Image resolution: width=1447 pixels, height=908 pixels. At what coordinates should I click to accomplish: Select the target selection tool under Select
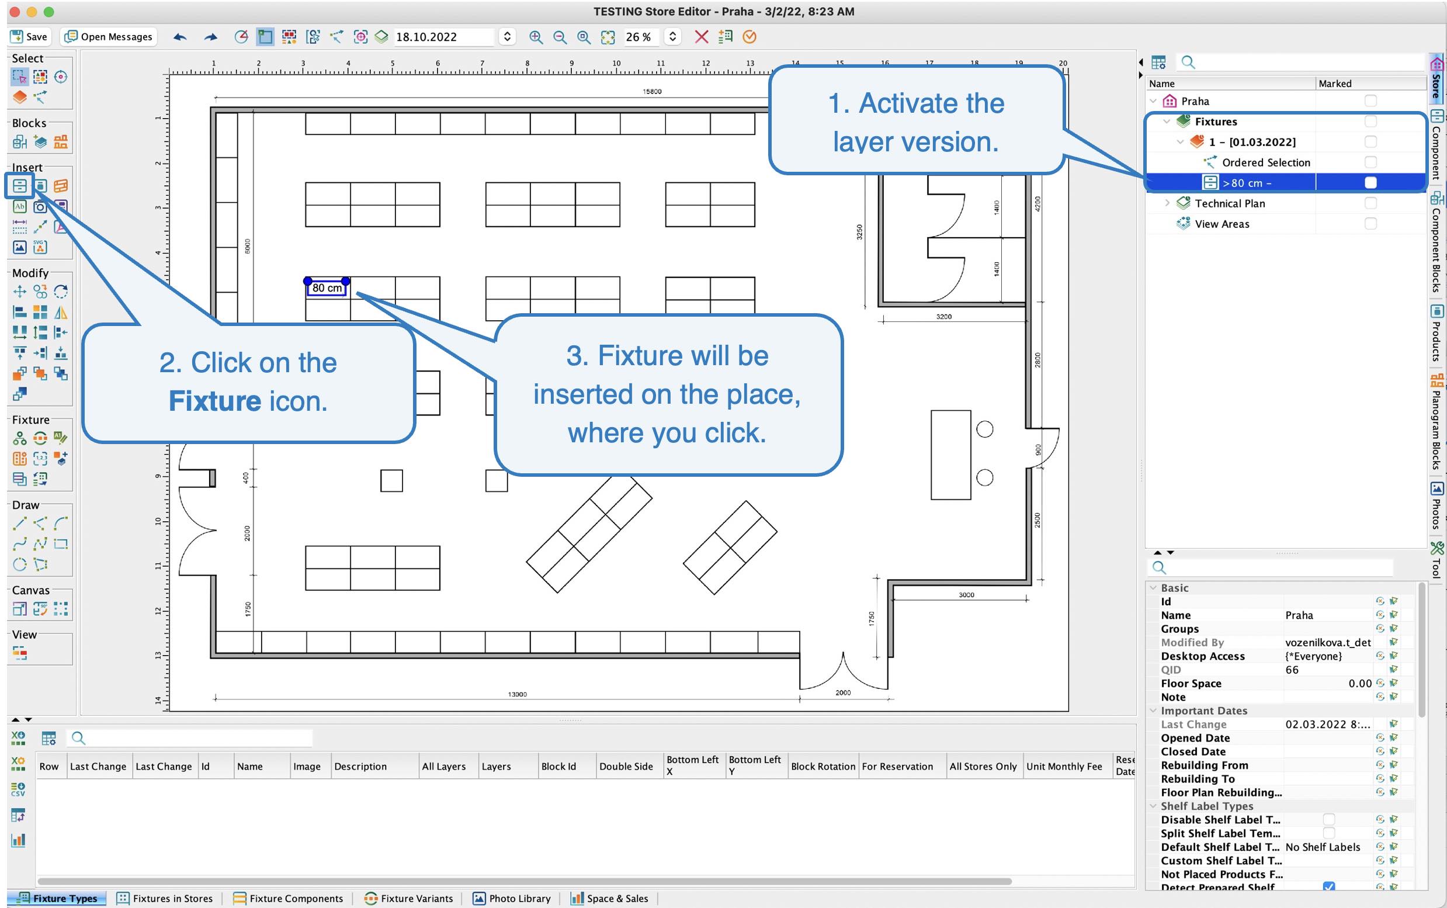(61, 77)
